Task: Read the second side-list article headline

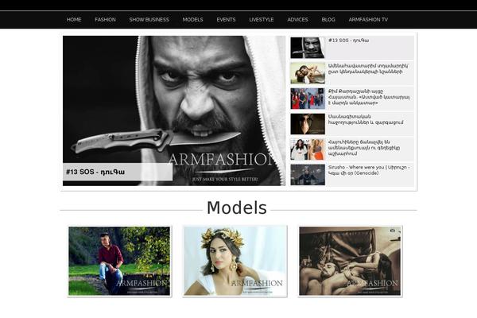Action: click(x=368, y=69)
